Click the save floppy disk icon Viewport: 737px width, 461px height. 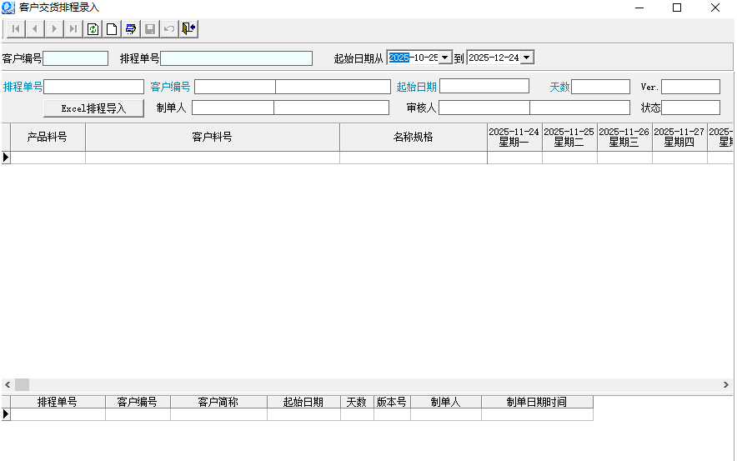pos(150,29)
